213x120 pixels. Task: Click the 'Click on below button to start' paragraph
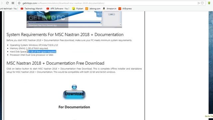click(x=74, y=70)
